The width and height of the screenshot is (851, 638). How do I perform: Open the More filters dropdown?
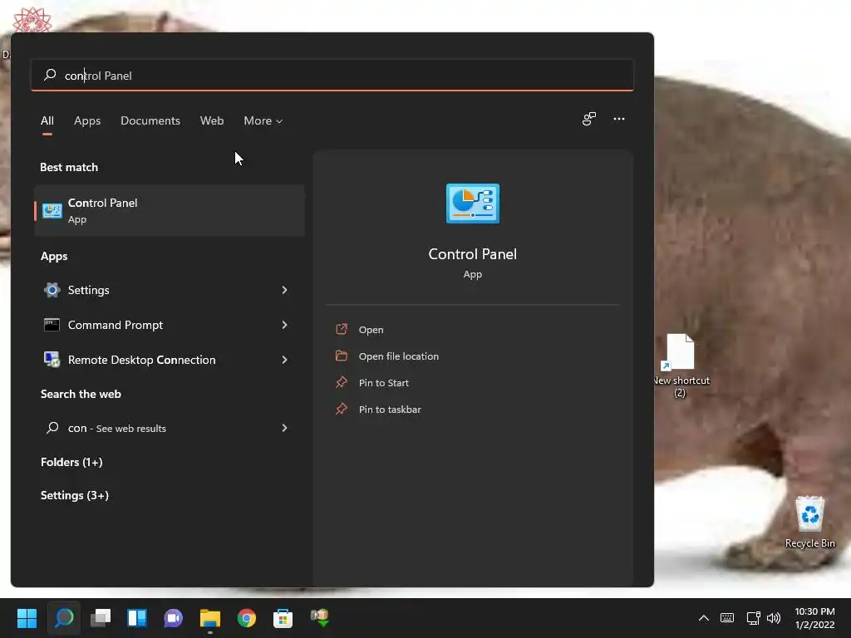point(263,120)
